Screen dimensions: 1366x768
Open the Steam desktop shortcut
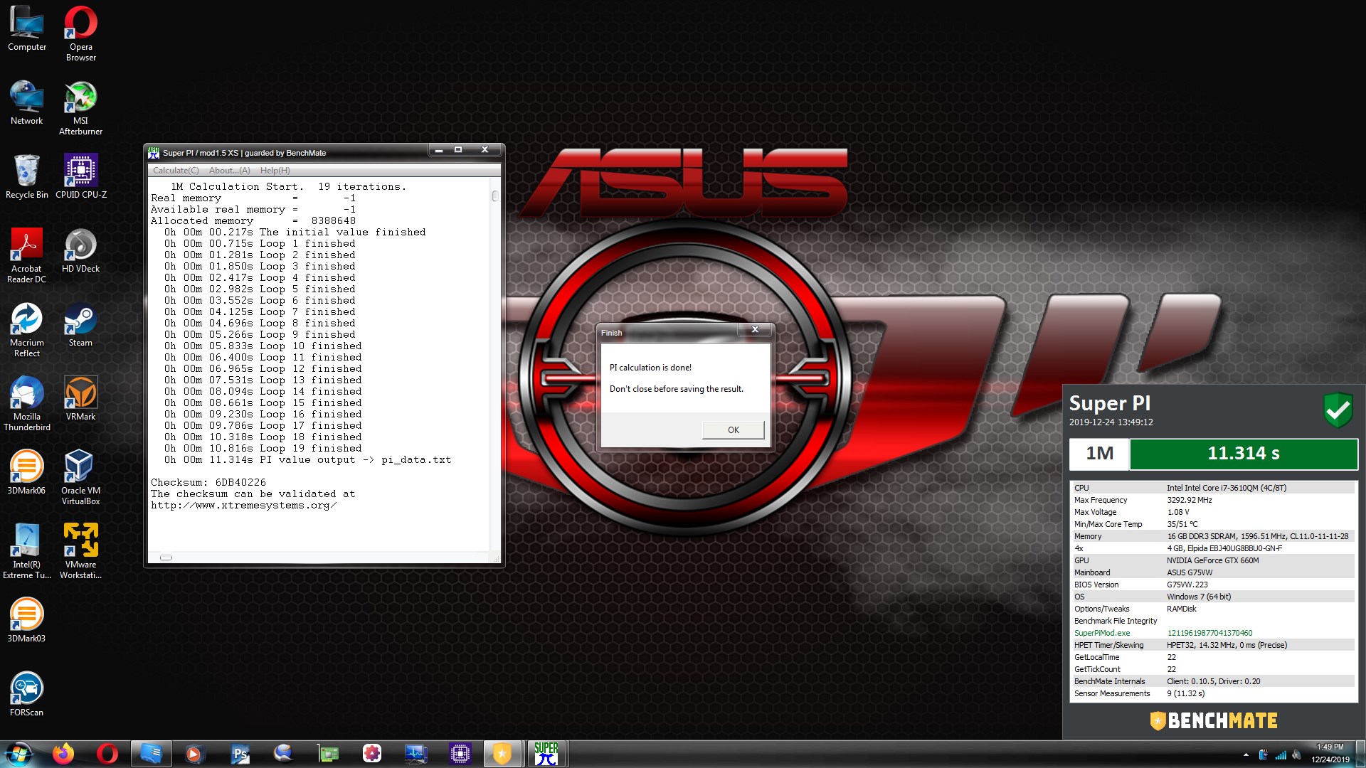(81, 324)
